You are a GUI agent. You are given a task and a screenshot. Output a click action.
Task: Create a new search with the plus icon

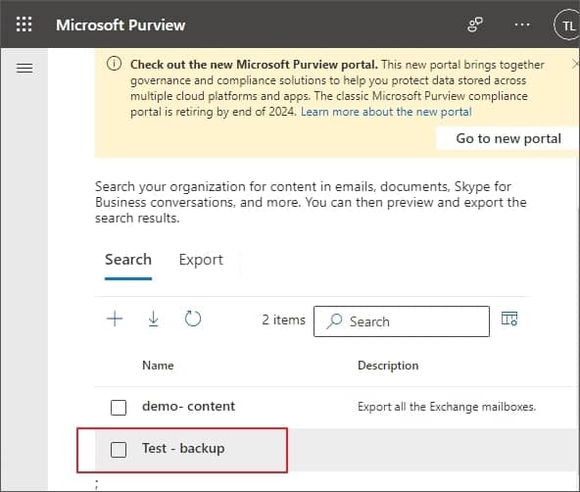[x=115, y=319]
